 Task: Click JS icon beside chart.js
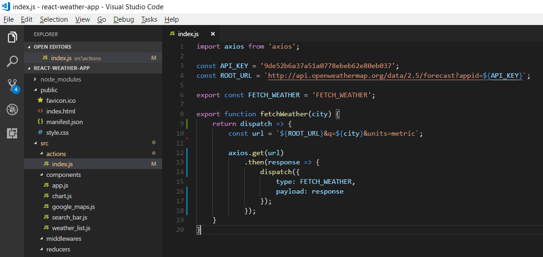coord(46,196)
